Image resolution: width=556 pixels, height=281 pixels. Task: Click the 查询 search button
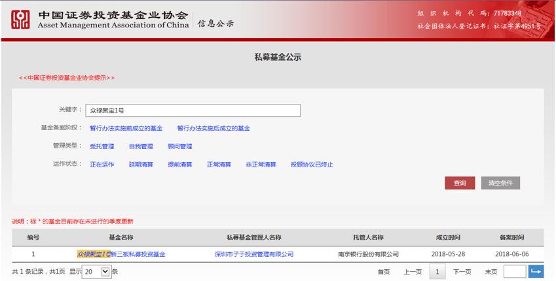460,183
